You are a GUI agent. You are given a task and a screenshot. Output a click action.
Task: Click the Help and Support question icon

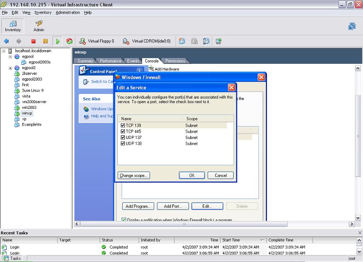click(86, 116)
